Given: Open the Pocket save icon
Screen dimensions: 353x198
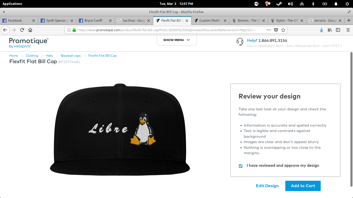Looking at the screenshot, I should pyautogui.click(x=276, y=30).
